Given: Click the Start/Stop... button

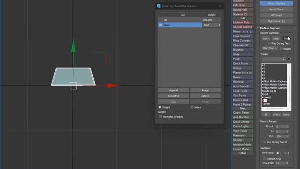Looking at the screenshot, I should pyautogui.click(x=270, y=48).
